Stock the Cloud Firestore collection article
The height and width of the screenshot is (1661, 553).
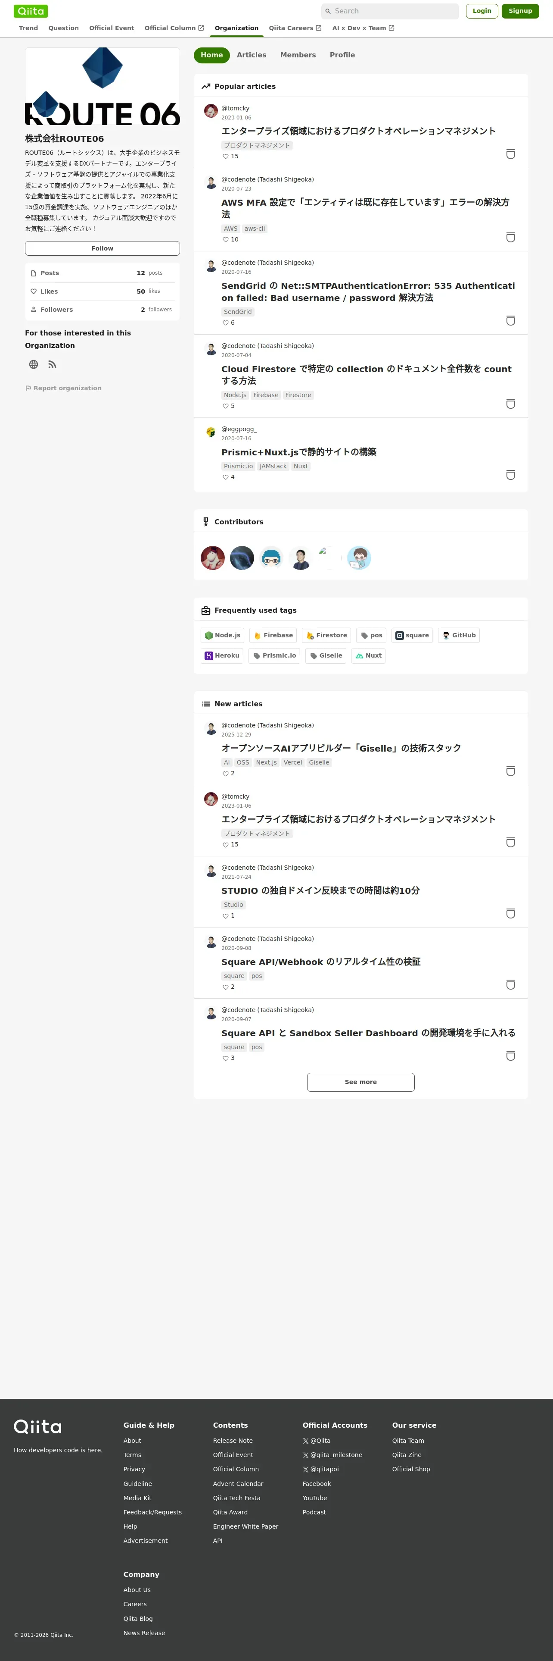point(510,404)
